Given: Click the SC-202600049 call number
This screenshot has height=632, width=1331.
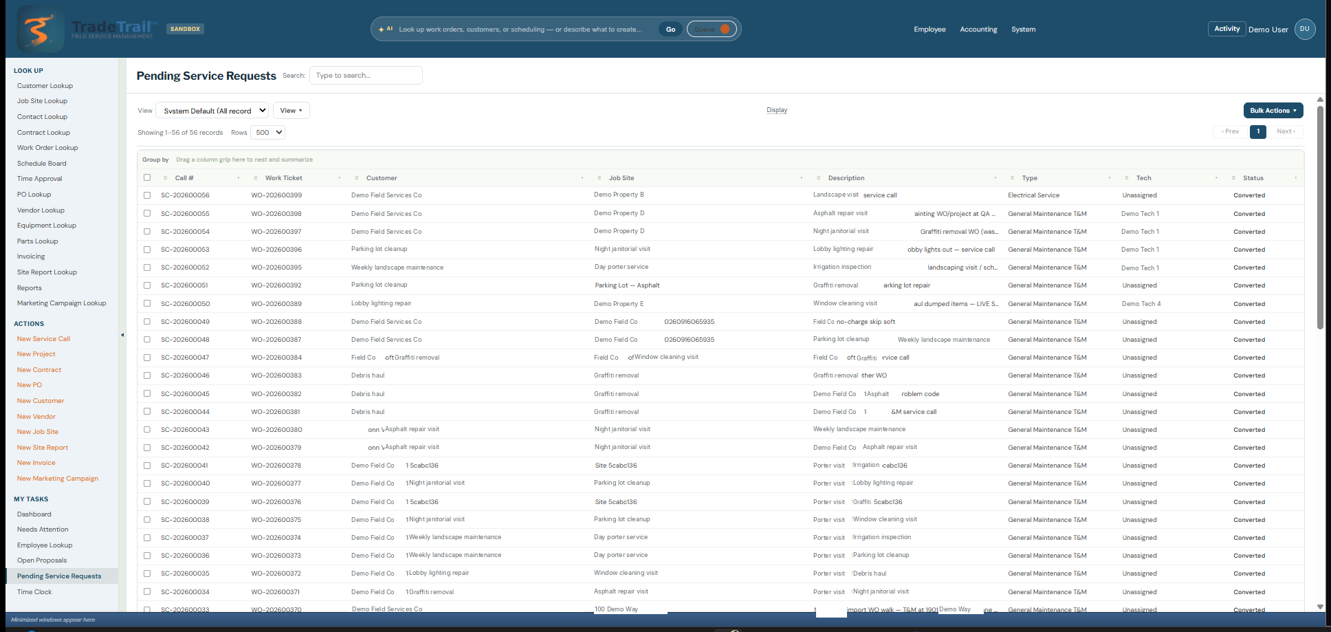Looking at the screenshot, I should click(x=185, y=322).
